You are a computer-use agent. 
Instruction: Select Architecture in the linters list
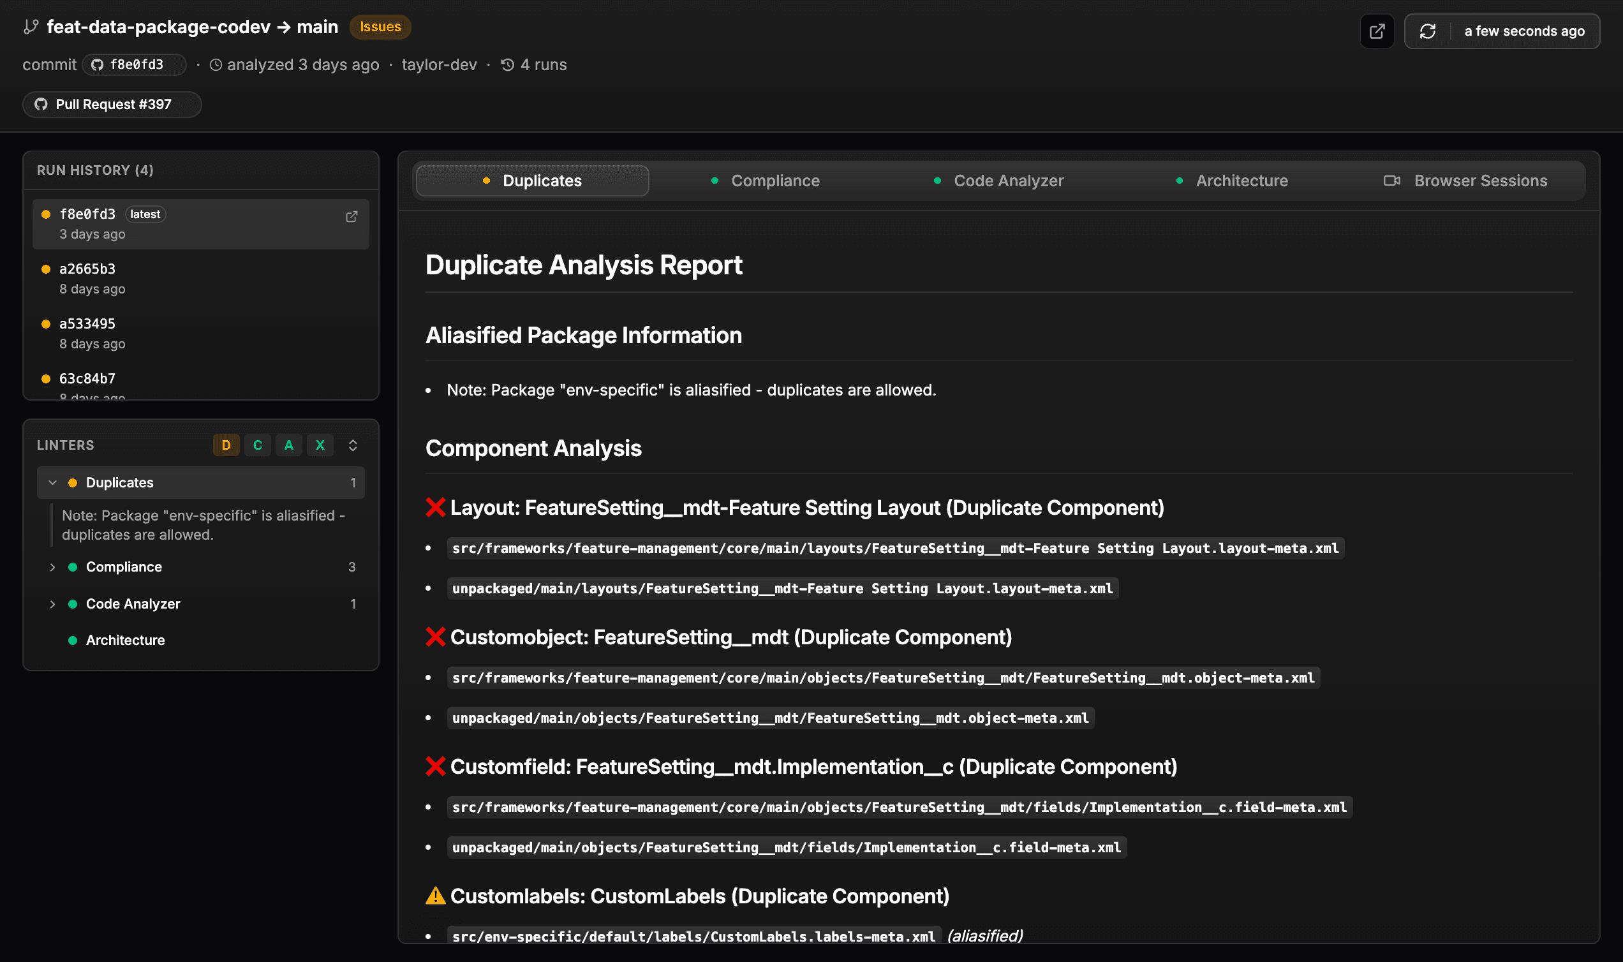[x=201, y=640]
